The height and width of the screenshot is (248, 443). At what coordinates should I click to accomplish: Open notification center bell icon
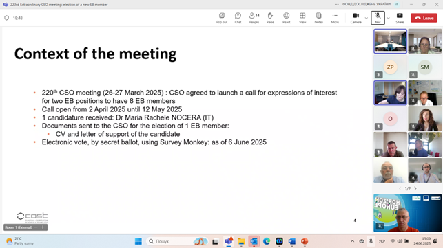(x=435, y=241)
